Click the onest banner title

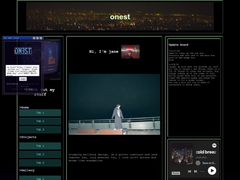coord(120,17)
